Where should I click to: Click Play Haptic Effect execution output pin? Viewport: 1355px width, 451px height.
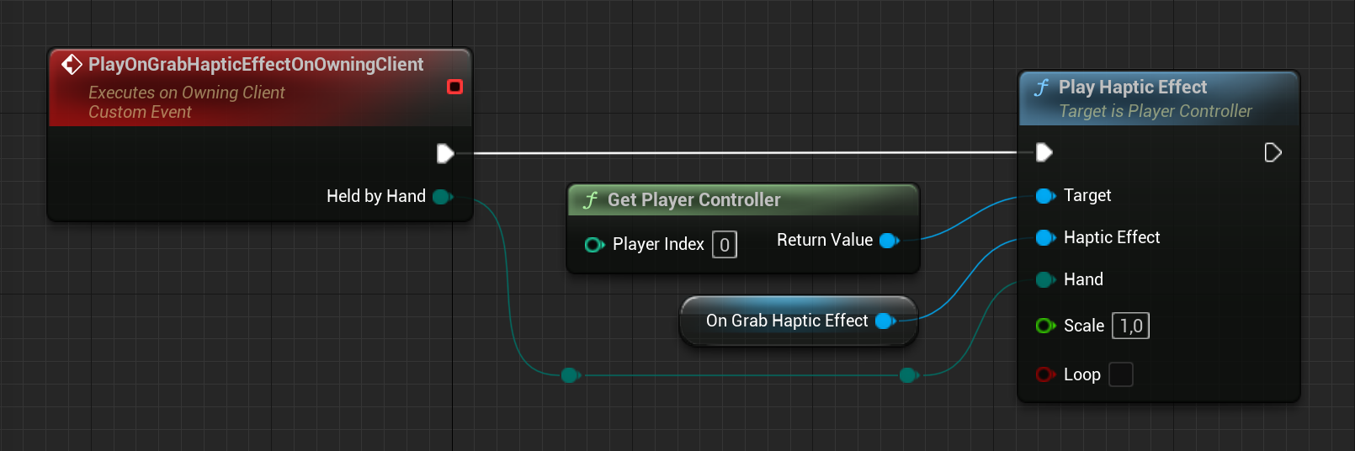click(1273, 152)
